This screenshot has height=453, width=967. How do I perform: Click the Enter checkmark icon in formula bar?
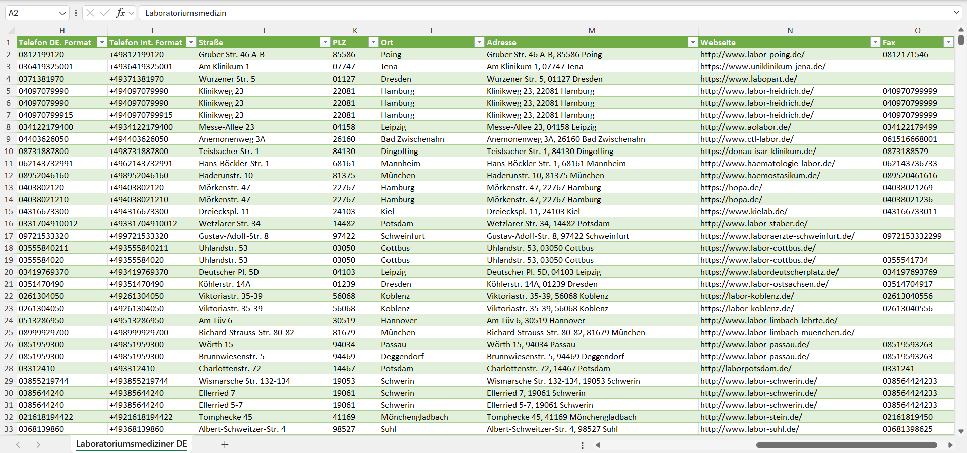(105, 13)
